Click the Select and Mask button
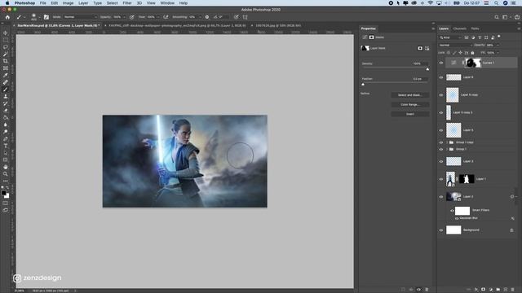The image size is (522, 293). tap(409, 95)
